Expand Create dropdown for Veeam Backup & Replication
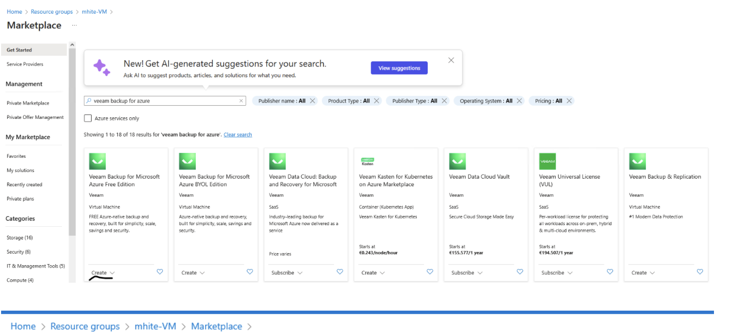This screenshot has height=332, width=737. click(x=643, y=273)
